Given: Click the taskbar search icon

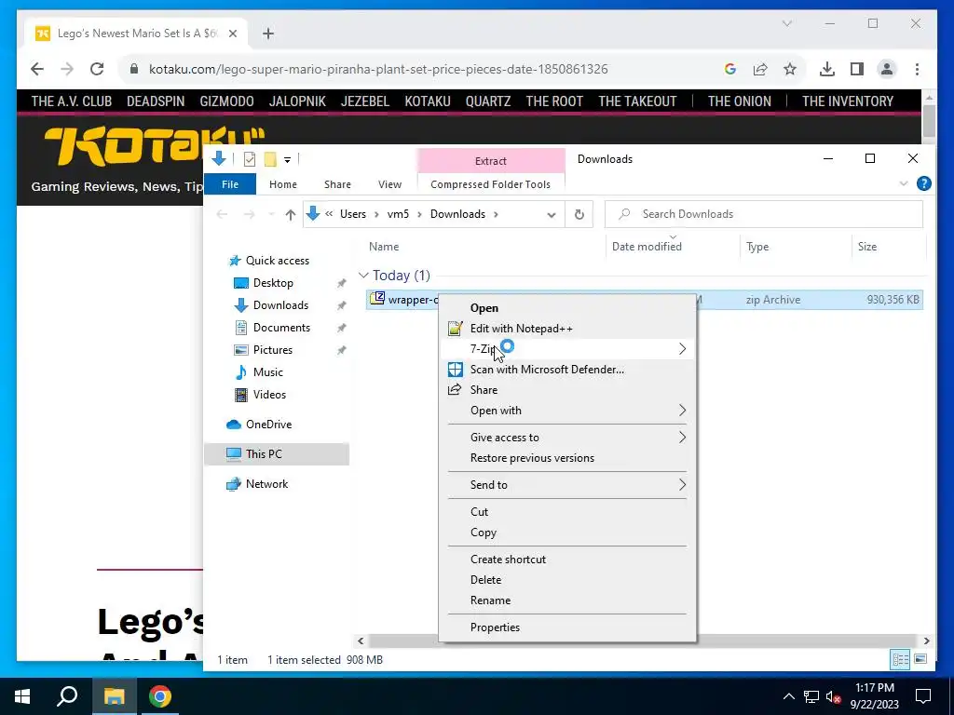Looking at the screenshot, I should click(67, 696).
